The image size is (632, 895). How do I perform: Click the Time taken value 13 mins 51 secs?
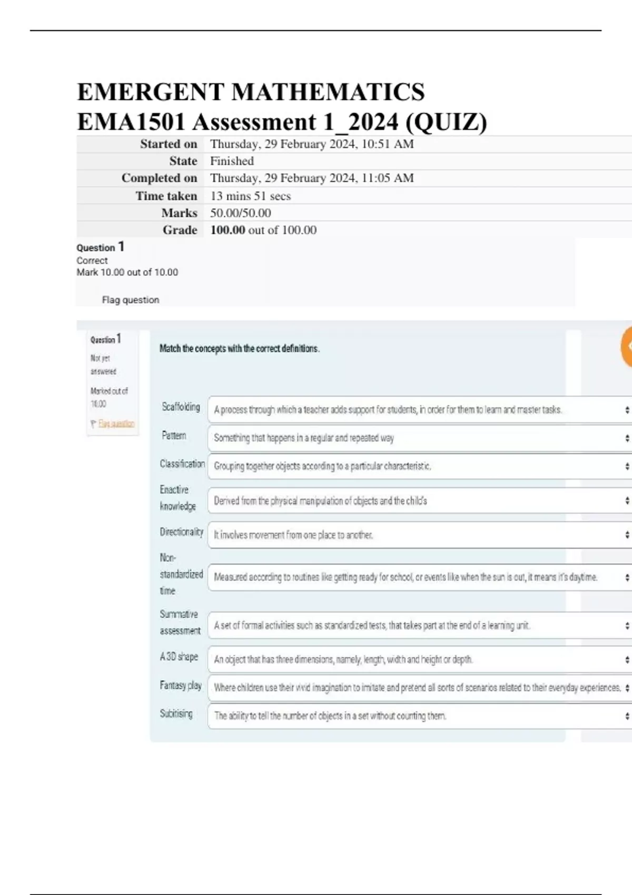click(250, 196)
